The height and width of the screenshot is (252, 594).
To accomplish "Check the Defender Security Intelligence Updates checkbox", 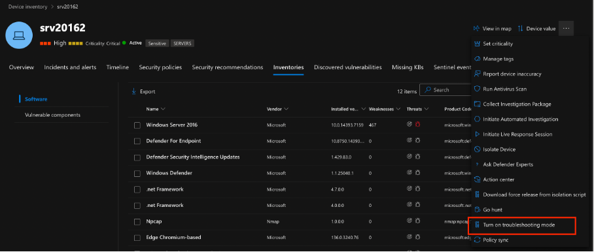I will click(x=137, y=157).
